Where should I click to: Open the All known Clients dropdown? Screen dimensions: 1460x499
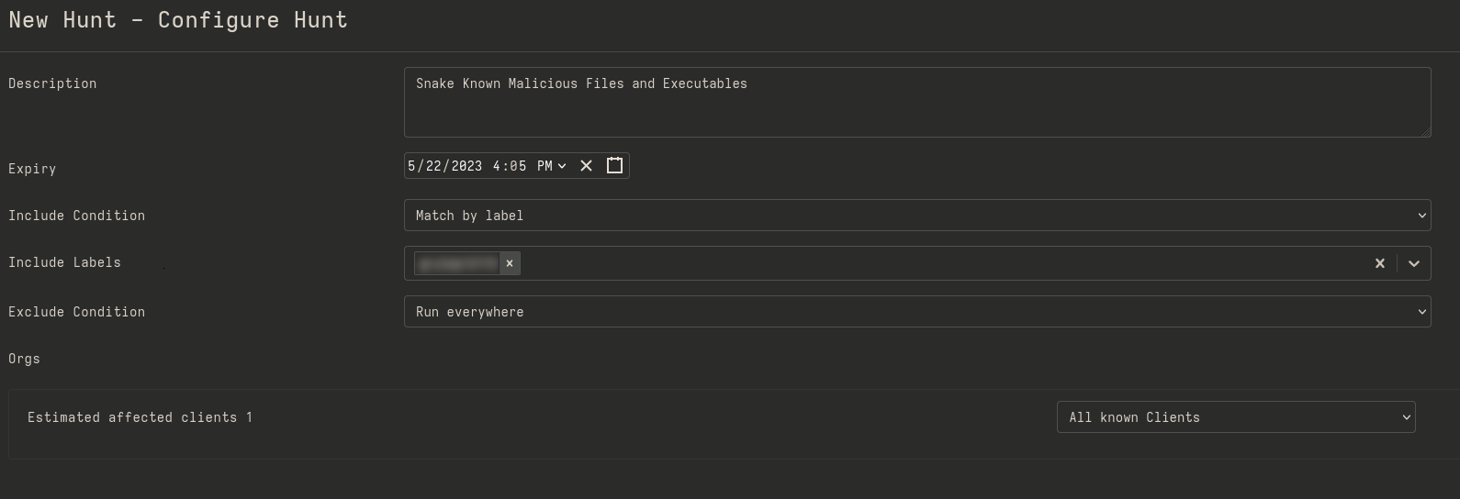pos(1236,417)
